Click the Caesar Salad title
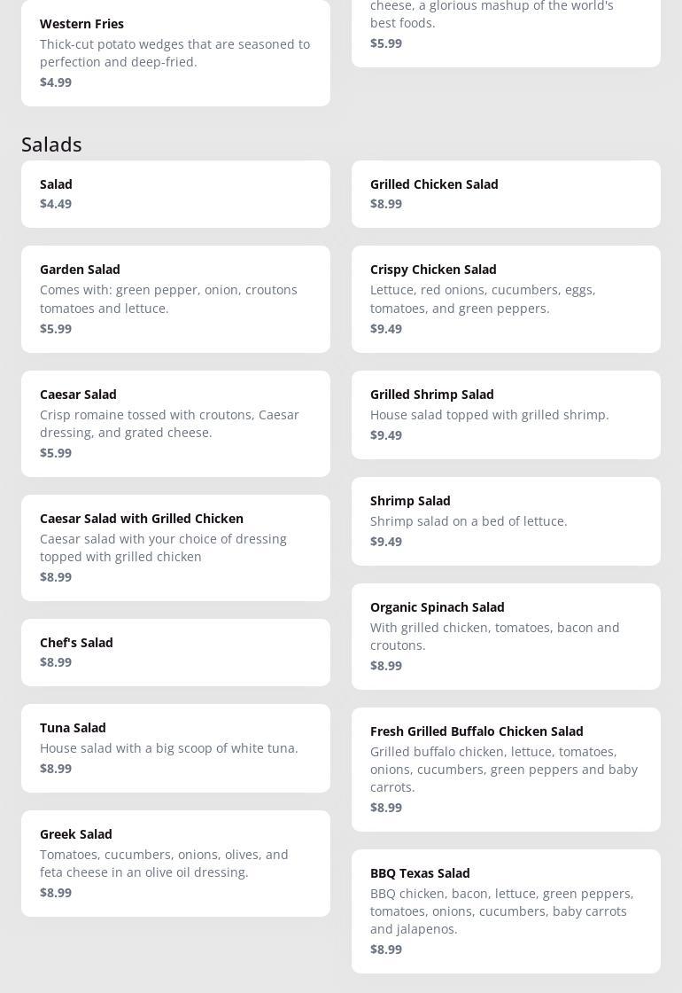The width and height of the screenshot is (682, 993). (x=78, y=395)
